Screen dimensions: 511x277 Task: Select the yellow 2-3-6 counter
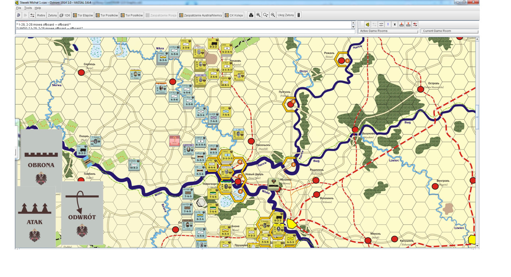tap(186, 45)
